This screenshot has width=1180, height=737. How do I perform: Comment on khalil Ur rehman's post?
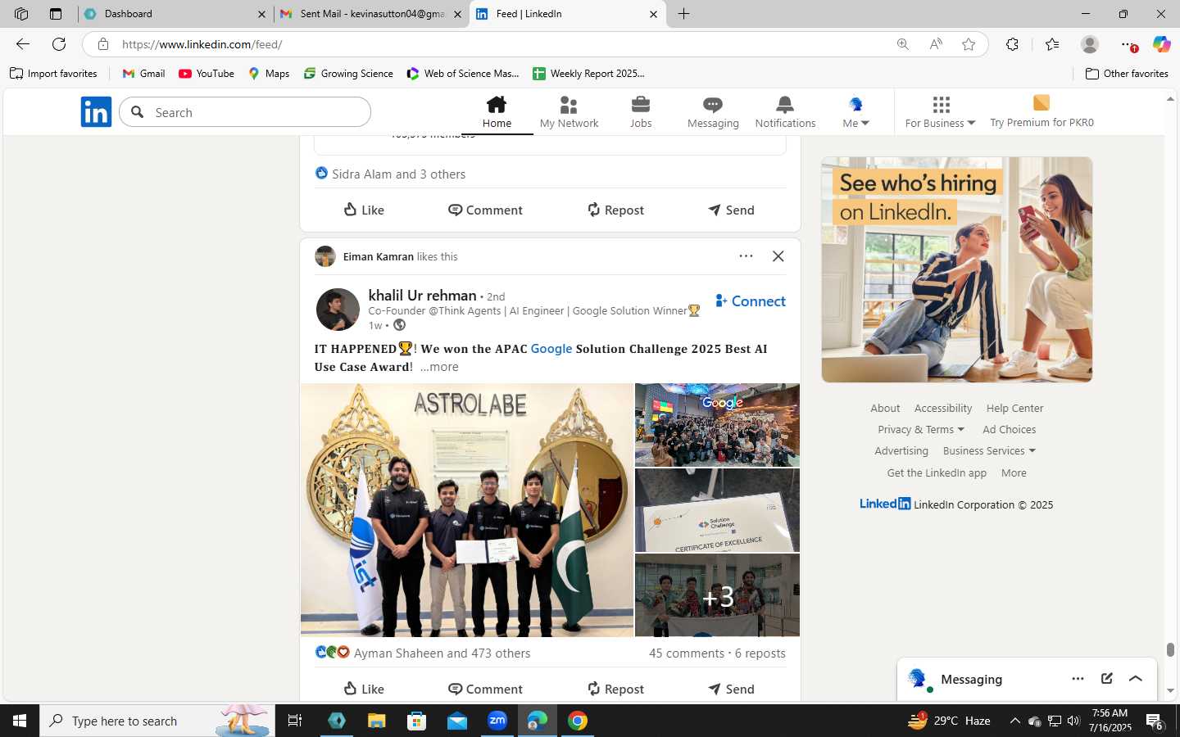point(485,689)
